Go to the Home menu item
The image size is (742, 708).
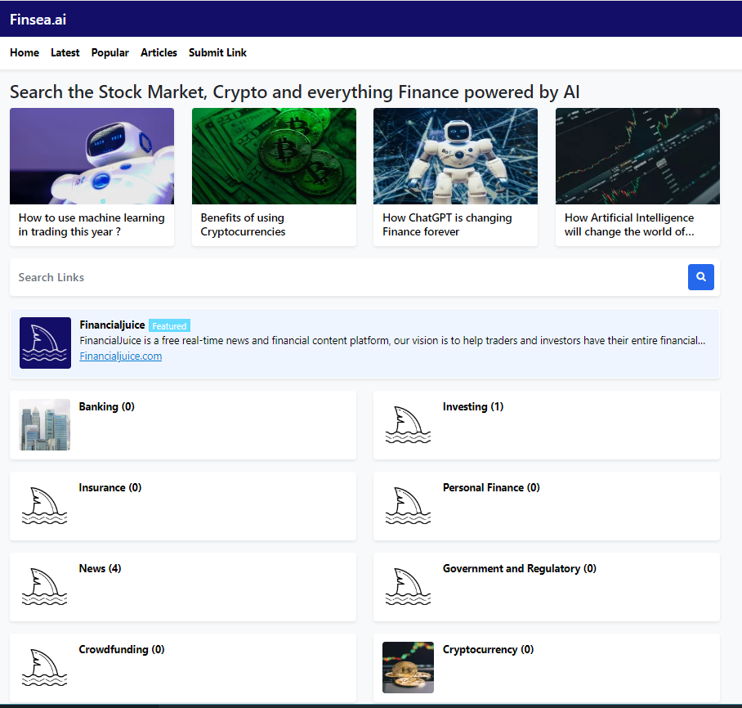25,52
